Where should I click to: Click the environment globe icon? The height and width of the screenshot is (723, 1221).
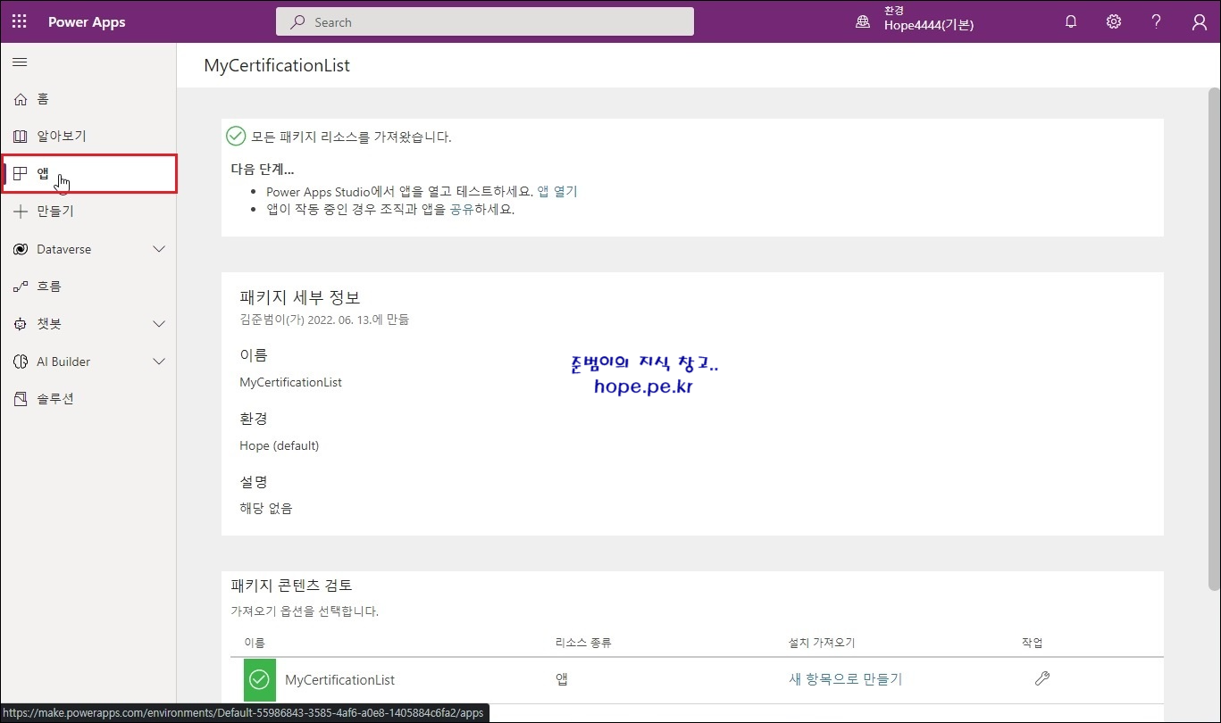(x=863, y=22)
